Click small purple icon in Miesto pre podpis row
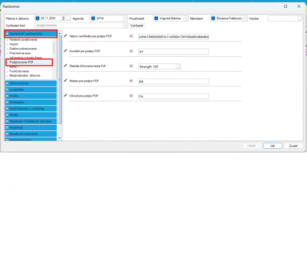This screenshot has height=269, width=307. tap(131, 81)
